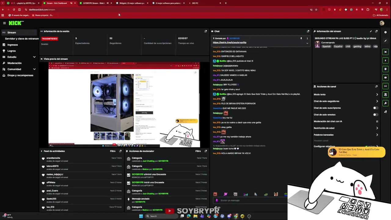Reload the page in browser toolbar
Viewport: 391px width, 220px height.
click(x=14, y=9)
